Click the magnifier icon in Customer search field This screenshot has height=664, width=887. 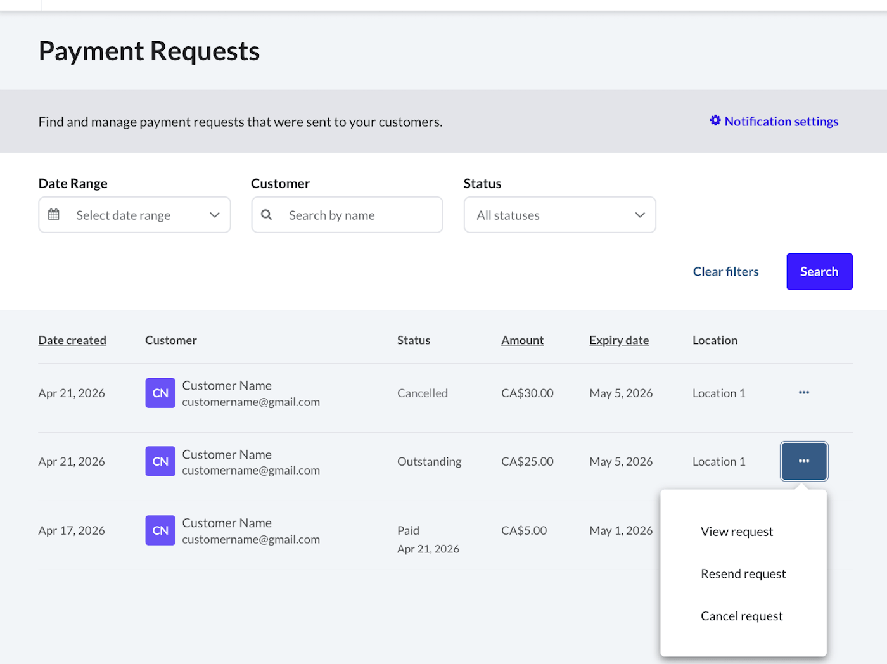pos(267,215)
